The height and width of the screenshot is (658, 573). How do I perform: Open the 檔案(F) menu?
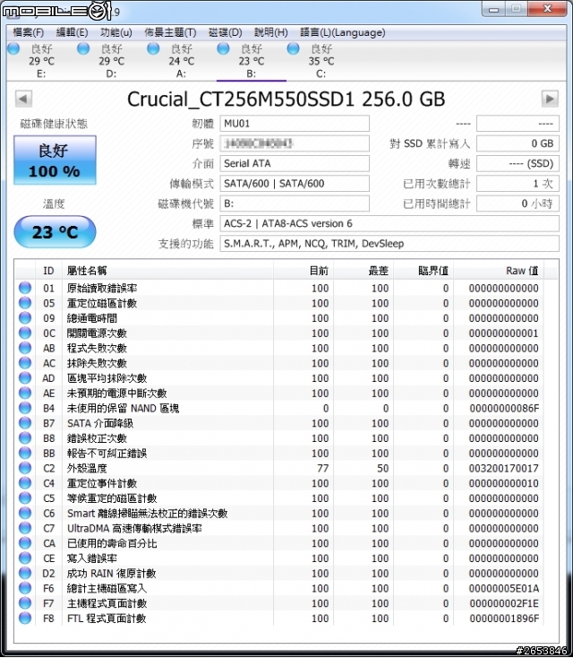[28, 32]
